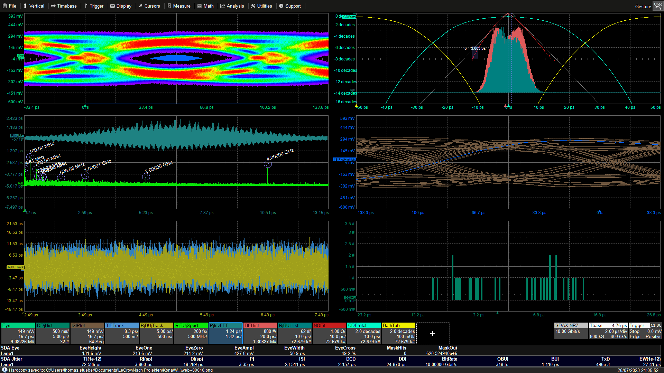Select the Eye trace descriptor box

click(18, 334)
